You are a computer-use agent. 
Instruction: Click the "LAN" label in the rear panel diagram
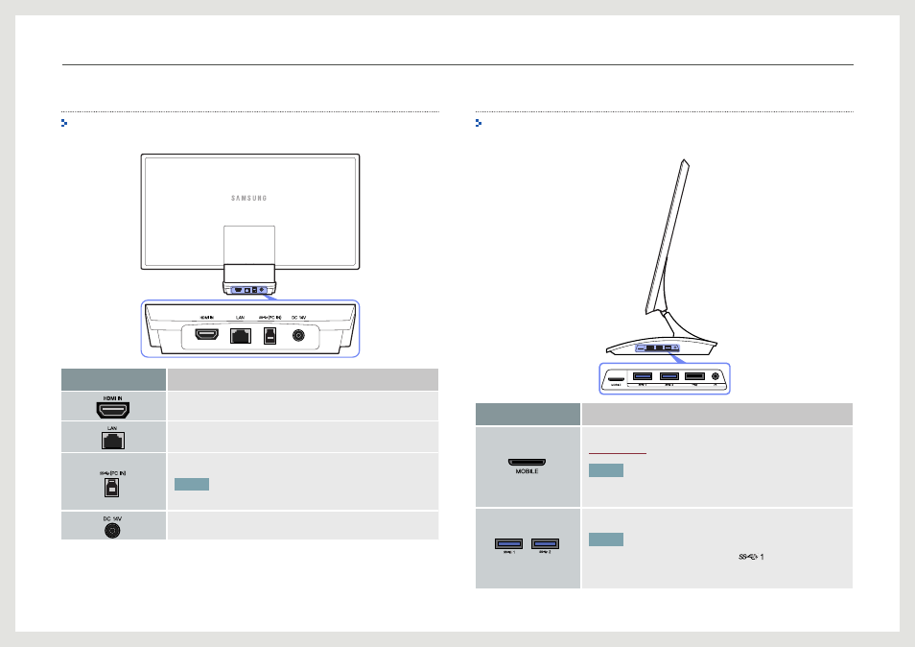point(241,318)
